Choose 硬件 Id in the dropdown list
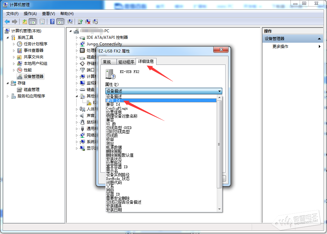Image resolution: width=327 pixels, height=234 pixels. (161, 100)
